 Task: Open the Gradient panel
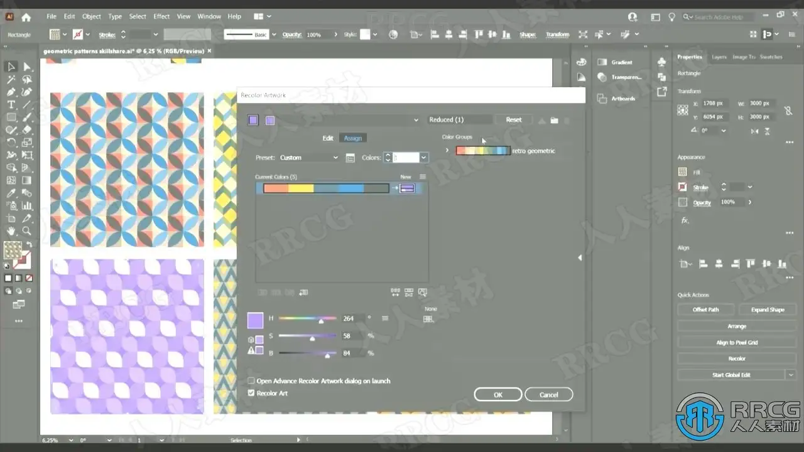616,62
